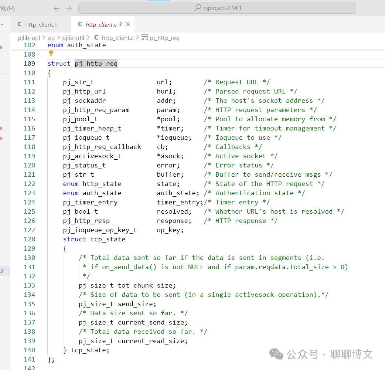Click the buffer; member
The width and height of the screenshot is (385, 370).
click(170, 175)
